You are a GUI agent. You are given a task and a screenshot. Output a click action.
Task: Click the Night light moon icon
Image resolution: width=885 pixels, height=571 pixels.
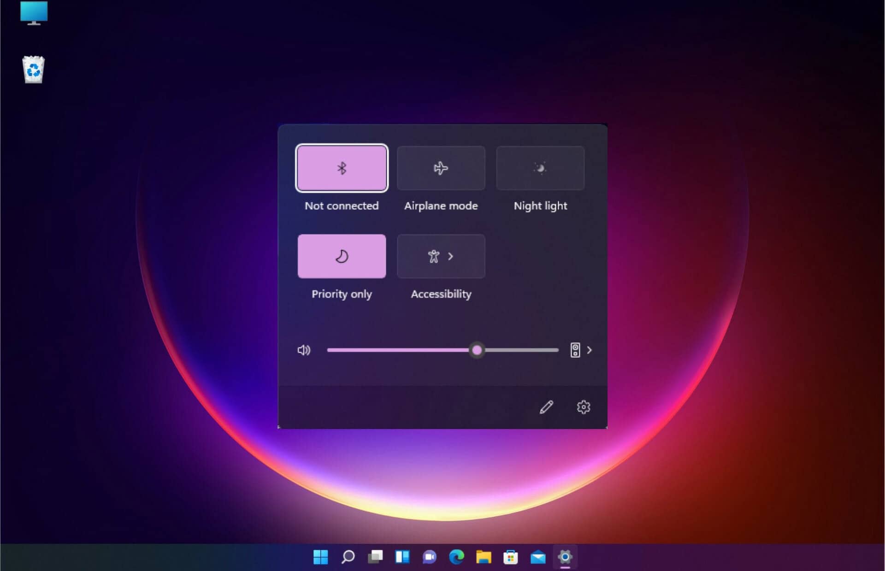pyautogui.click(x=540, y=168)
